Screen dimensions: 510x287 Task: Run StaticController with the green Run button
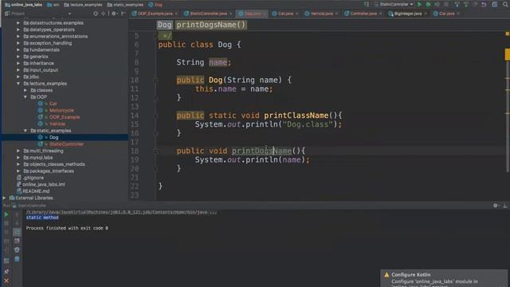419,4
